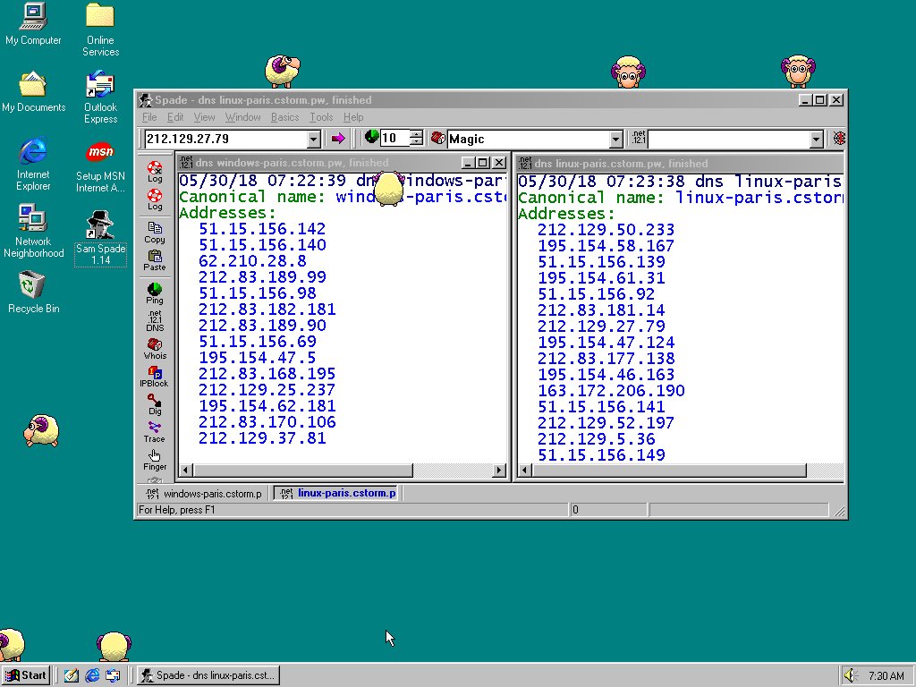Click the left horizontal scrollbar in windows-paris pane
Screen dimensions: 916x687
pos(302,470)
